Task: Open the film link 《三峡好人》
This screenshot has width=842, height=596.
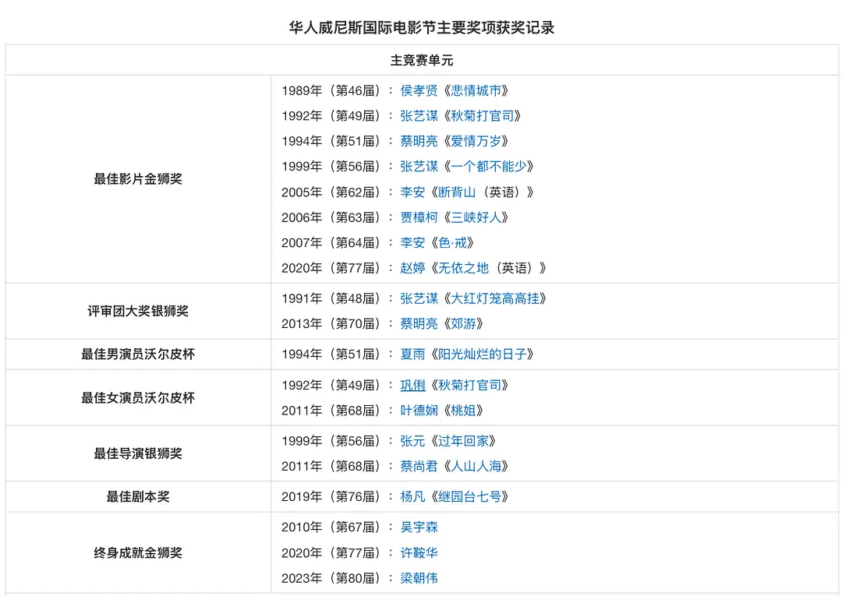Action: click(476, 217)
